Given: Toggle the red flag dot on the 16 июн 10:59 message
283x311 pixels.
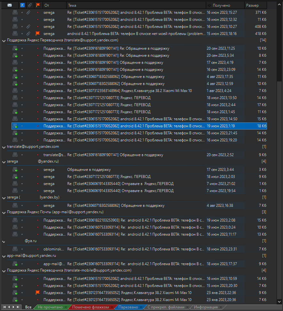Looking at the screenshot, I should pos(38,279).
